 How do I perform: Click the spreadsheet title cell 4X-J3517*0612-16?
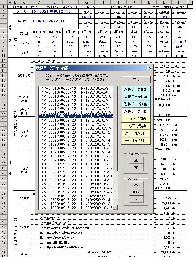coord(55,11)
